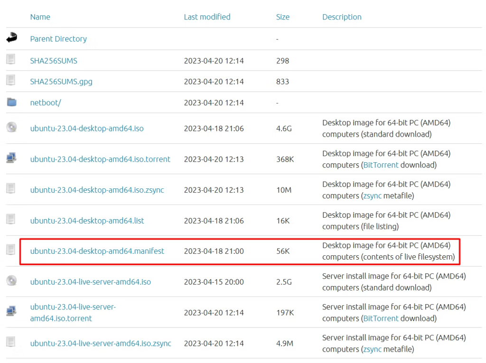
Task: Open the ubuntu-23.04-desktop-amd64.manifest link
Action: (97, 251)
